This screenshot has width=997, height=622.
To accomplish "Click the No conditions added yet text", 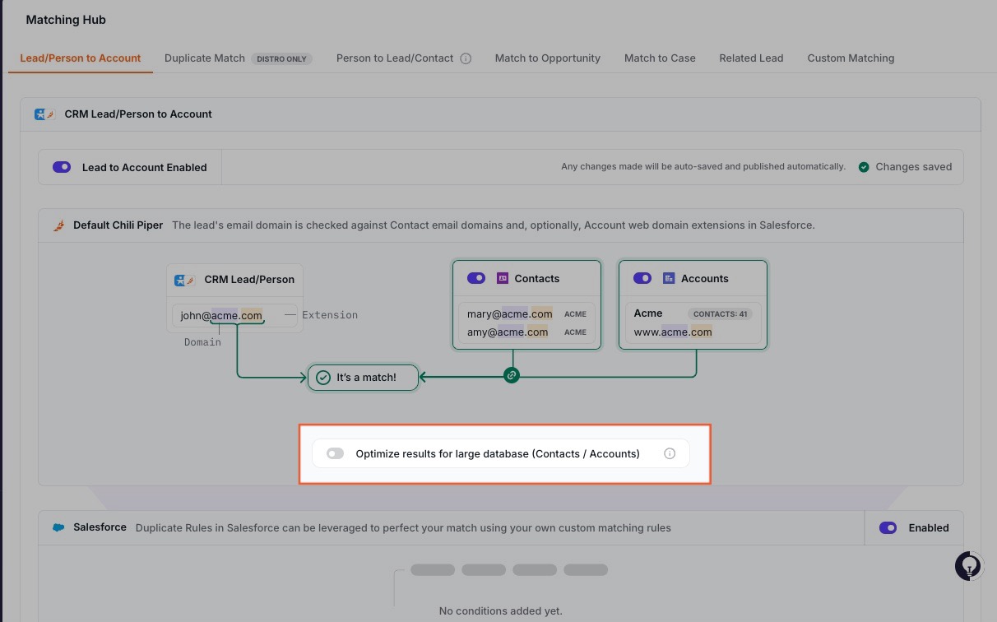I will pos(500,611).
